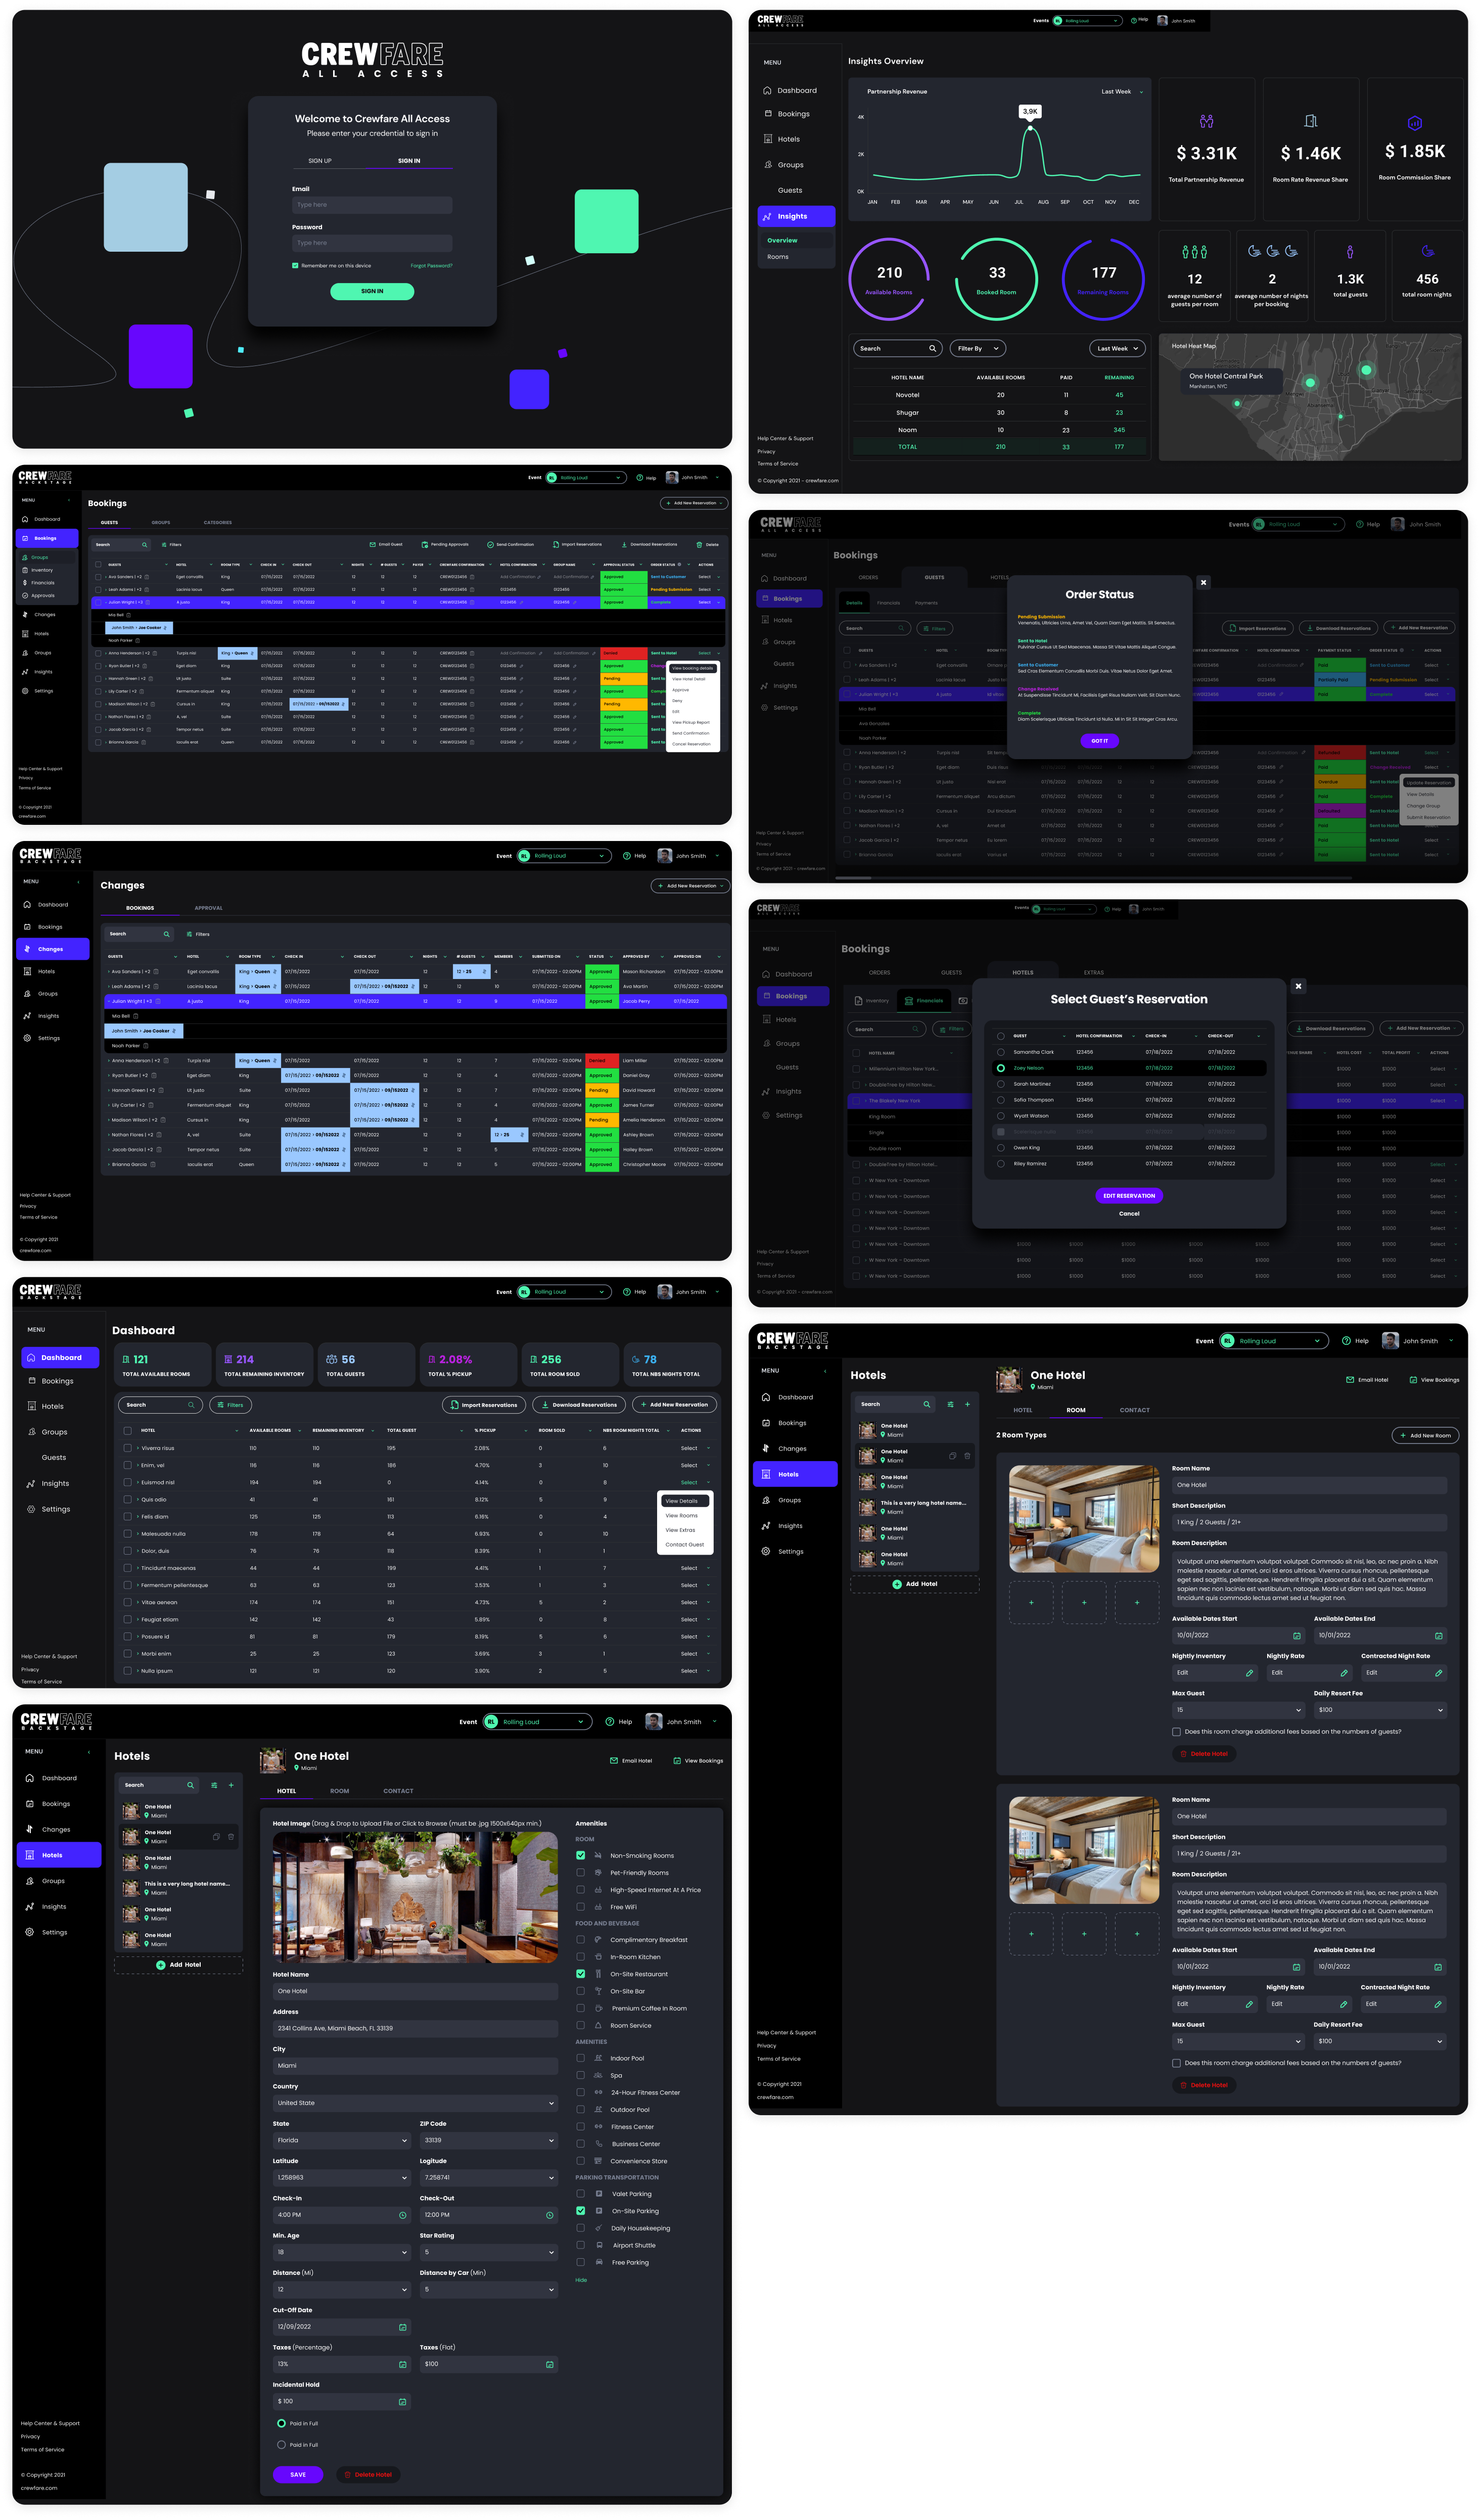Click Settings gear icon in Hotel-tab screen sidebar
This screenshot has height=2520, width=1481.
30,1932
